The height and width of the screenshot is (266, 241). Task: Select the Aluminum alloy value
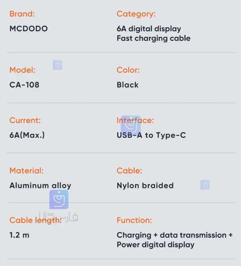click(x=40, y=185)
